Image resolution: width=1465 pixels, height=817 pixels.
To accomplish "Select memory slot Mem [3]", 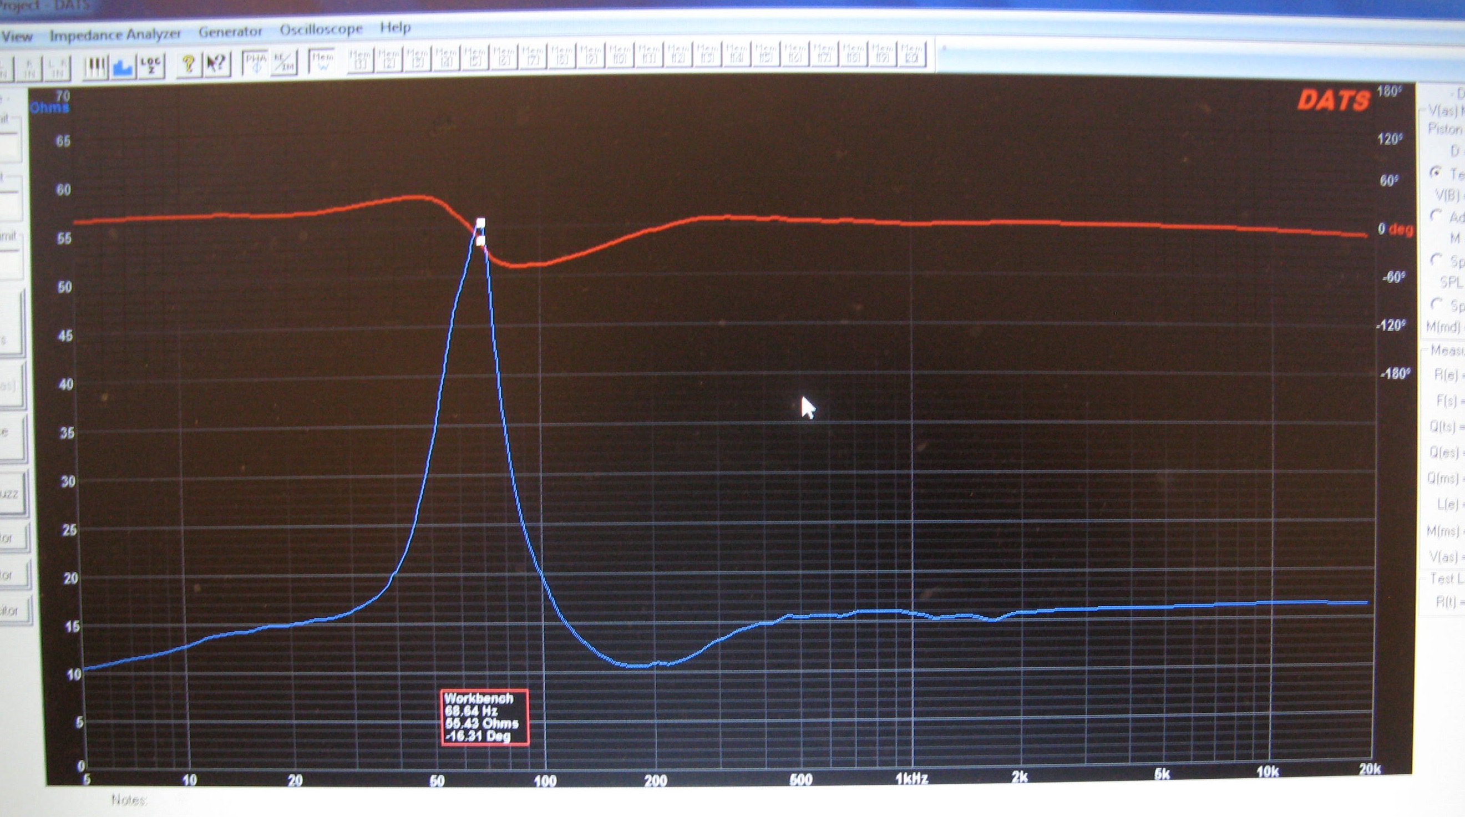I will coord(418,59).
